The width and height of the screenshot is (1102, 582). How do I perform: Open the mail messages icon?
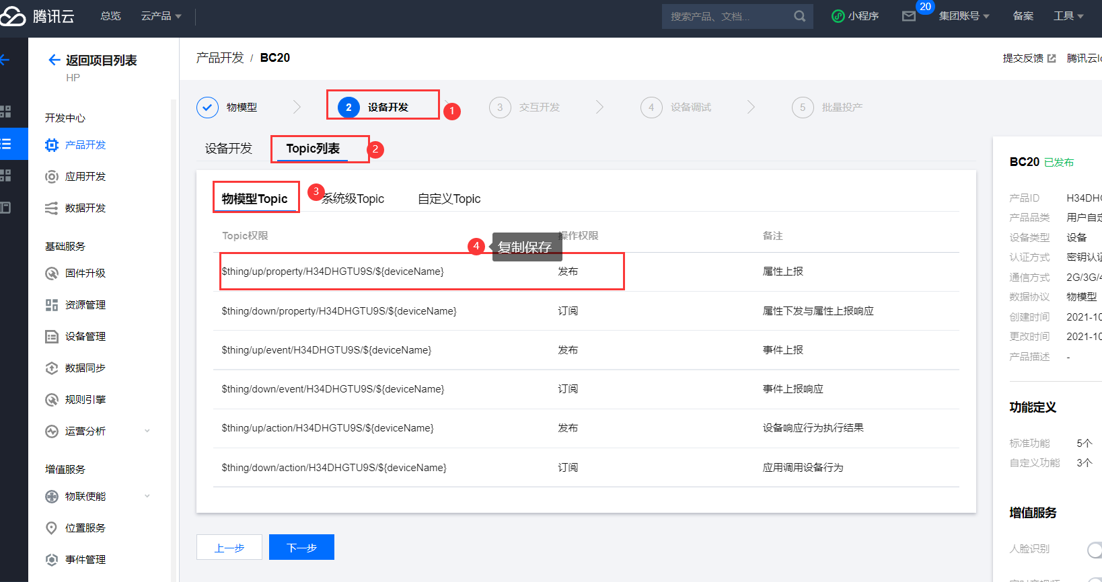pos(909,16)
